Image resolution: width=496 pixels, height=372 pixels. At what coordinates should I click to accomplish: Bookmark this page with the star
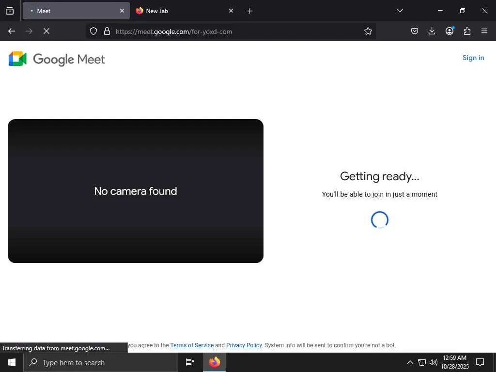click(x=368, y=31)
